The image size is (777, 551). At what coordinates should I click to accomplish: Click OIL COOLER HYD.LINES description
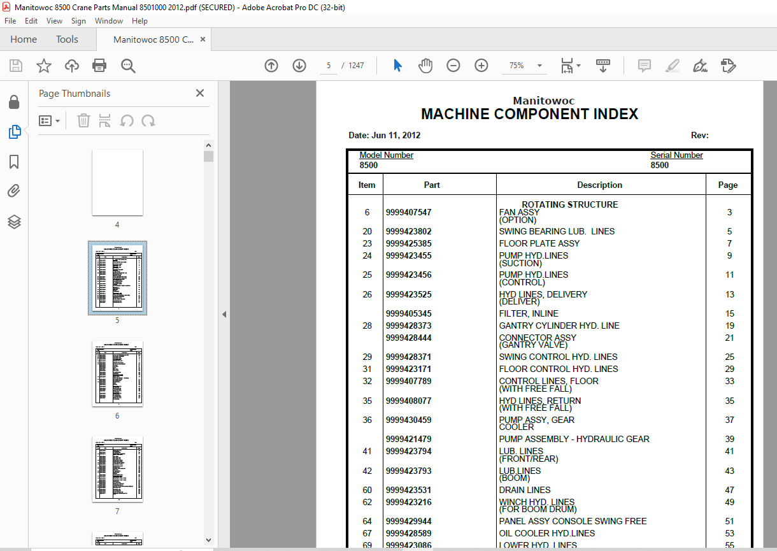547,533
